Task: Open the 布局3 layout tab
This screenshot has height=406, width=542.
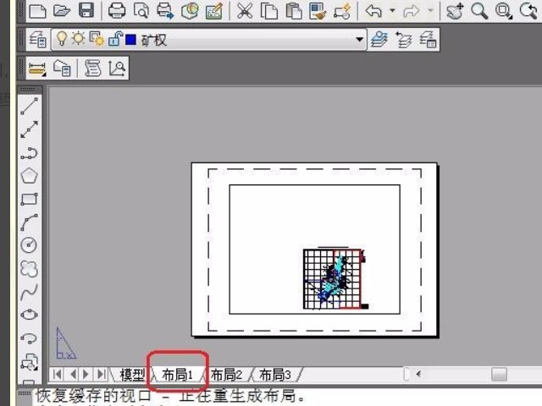Action: tap(274, 374)
